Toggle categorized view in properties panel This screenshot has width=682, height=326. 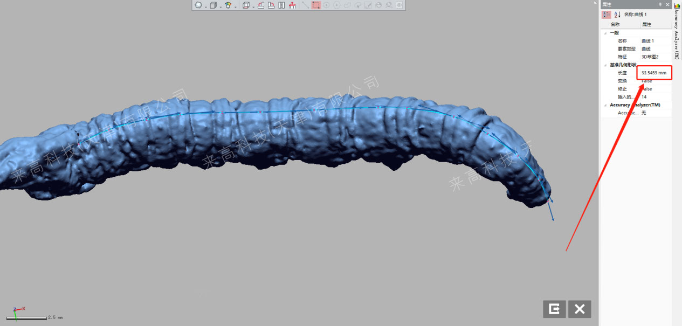pos(607,15)
